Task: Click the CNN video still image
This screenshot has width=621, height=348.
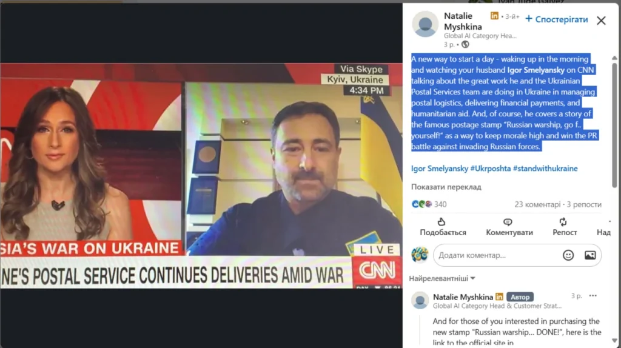Action: coord(201,175)
